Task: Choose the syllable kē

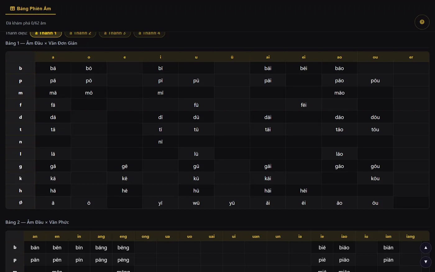Action: click(125, 178)
